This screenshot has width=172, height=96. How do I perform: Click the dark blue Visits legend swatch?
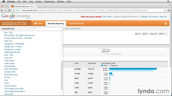pyautogui.click(x=102, y=66)
